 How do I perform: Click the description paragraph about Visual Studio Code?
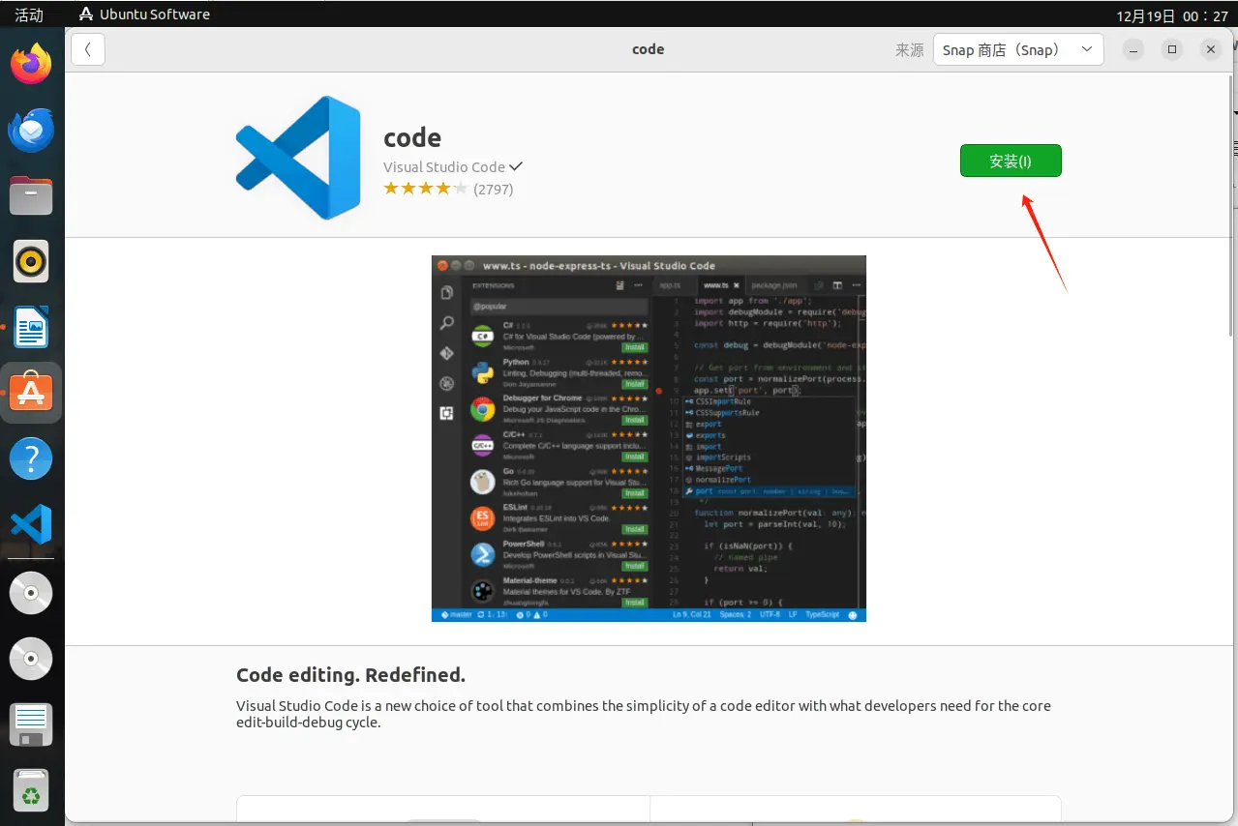tap(644, 714)
